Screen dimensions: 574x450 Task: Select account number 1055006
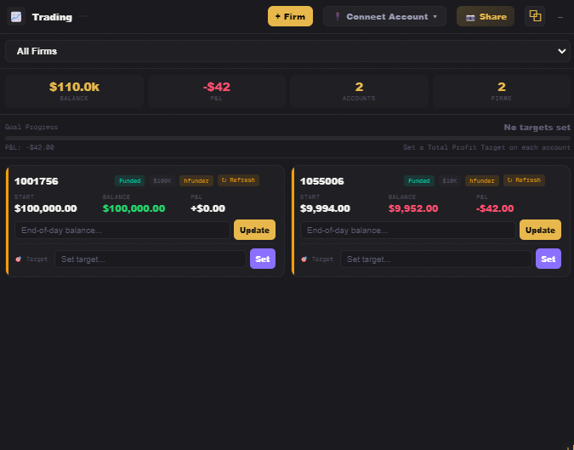point(322,181)
